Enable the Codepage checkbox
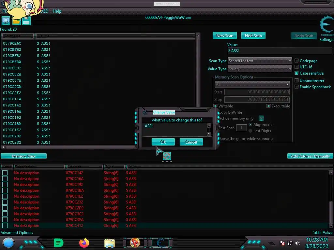This screenshot has width=334, height=250. click(x=296, y=61)
